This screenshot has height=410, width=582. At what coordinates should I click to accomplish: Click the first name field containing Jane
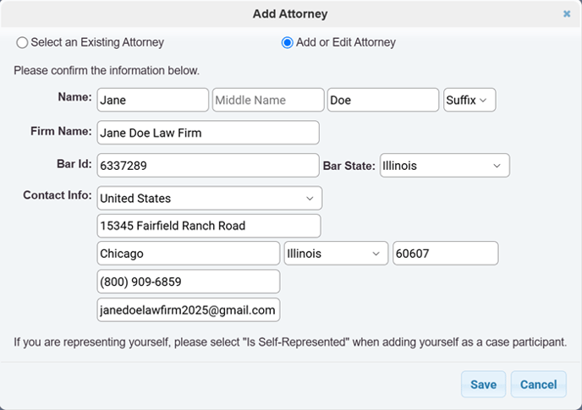[153, 100]
